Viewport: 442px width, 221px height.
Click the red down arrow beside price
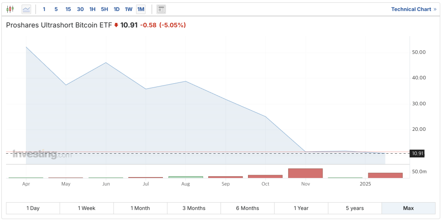click(116, 25)
